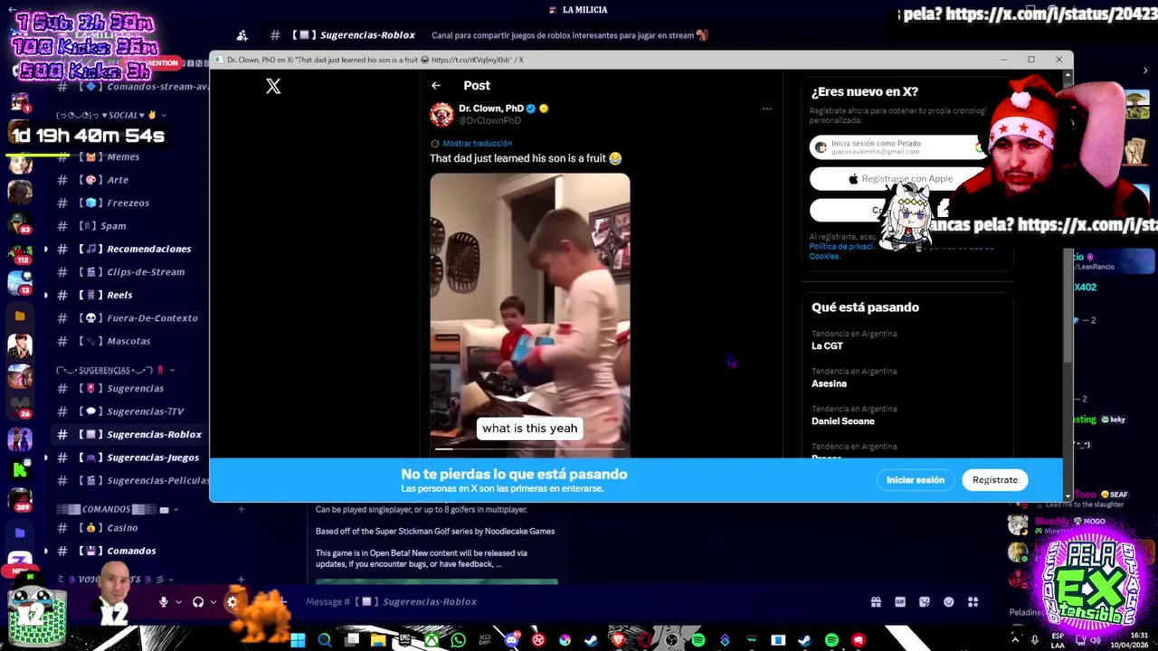Open OBS Studio from the taskbar
Viewport: 1158px width, 651px height.
[x=671, y=640]
